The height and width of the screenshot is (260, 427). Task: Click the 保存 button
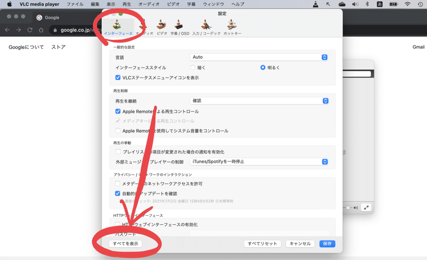pyautogui.click(x=327, y=243)
